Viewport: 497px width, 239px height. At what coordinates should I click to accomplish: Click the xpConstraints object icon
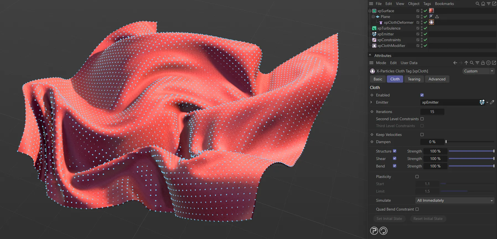click(x=374, y=40)
